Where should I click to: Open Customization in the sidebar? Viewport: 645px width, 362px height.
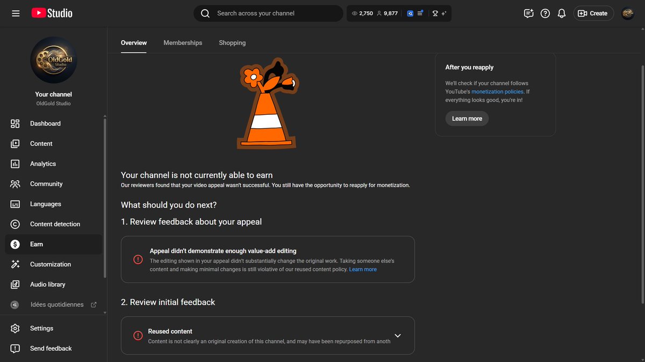53,264
